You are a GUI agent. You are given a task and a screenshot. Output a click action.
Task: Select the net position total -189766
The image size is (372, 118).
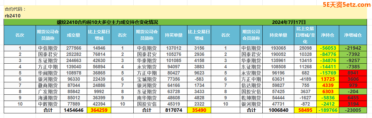tap(328, 110)
